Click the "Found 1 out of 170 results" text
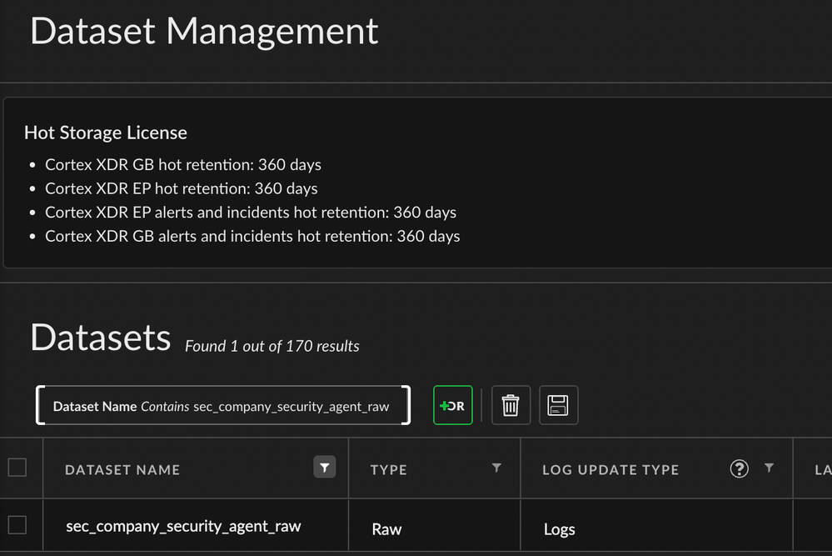Screen dimensions: 832x556 coord(272,346)
